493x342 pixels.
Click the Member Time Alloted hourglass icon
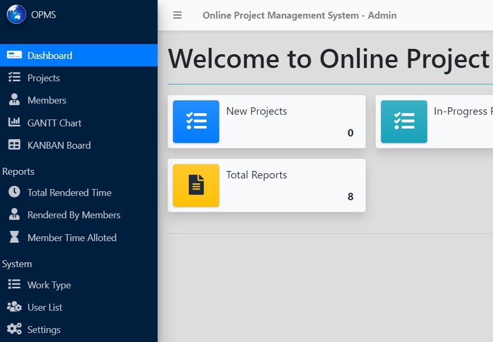[14, 237]
